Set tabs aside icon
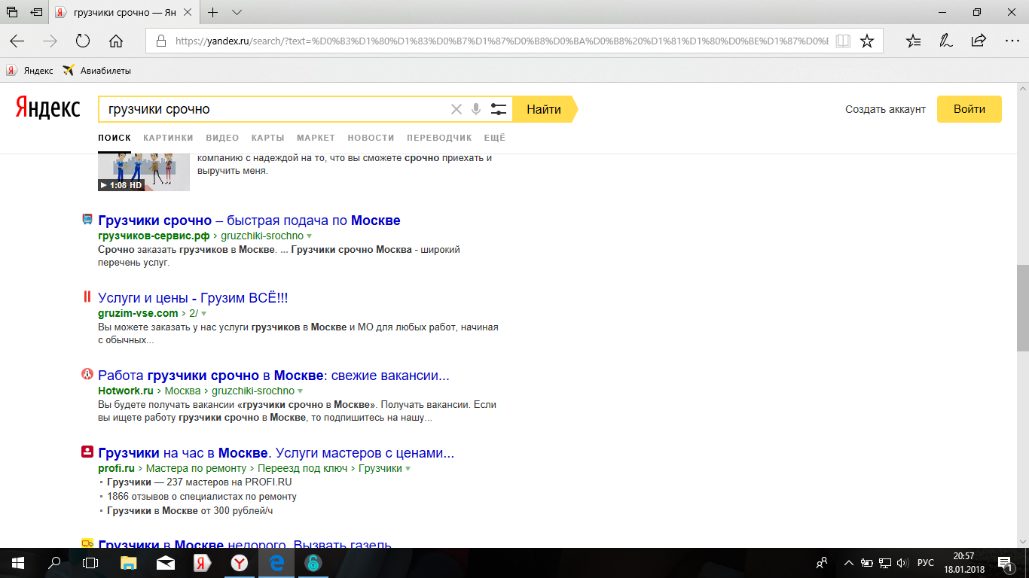This screenshot has width=1029, height=578. (36, 13)
